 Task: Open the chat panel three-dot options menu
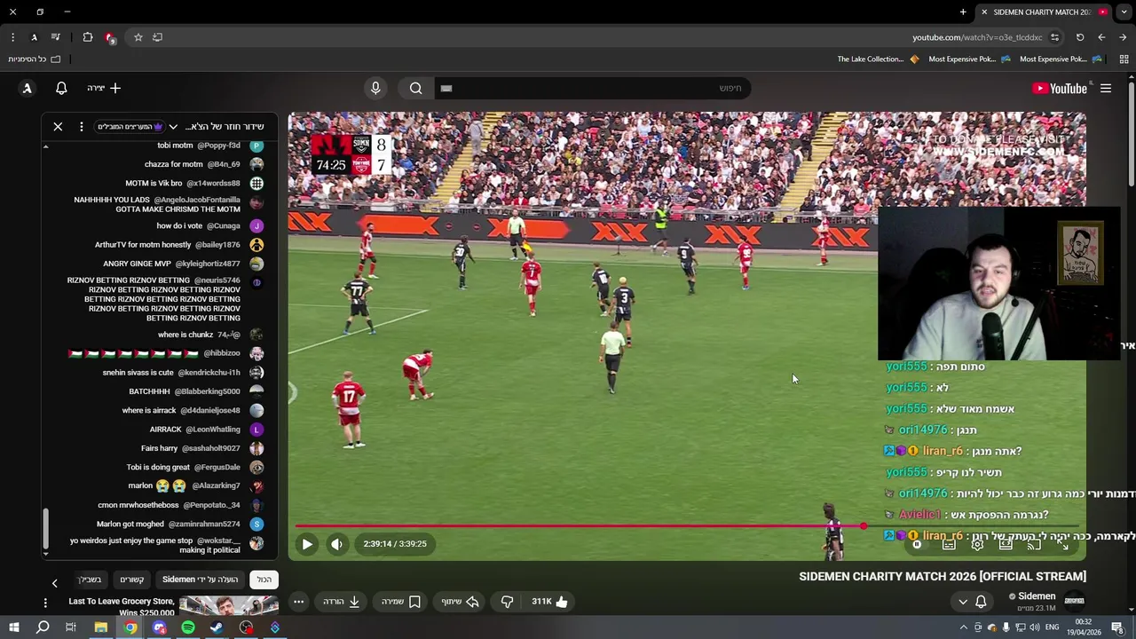[x=81, y=127]
